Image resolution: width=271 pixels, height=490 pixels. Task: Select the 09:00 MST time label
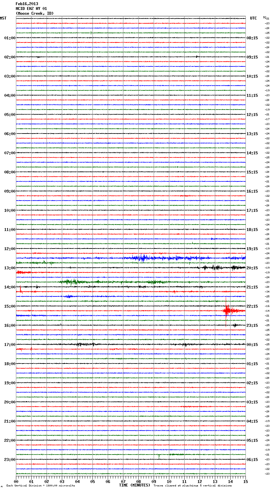(x=10, y=191)
